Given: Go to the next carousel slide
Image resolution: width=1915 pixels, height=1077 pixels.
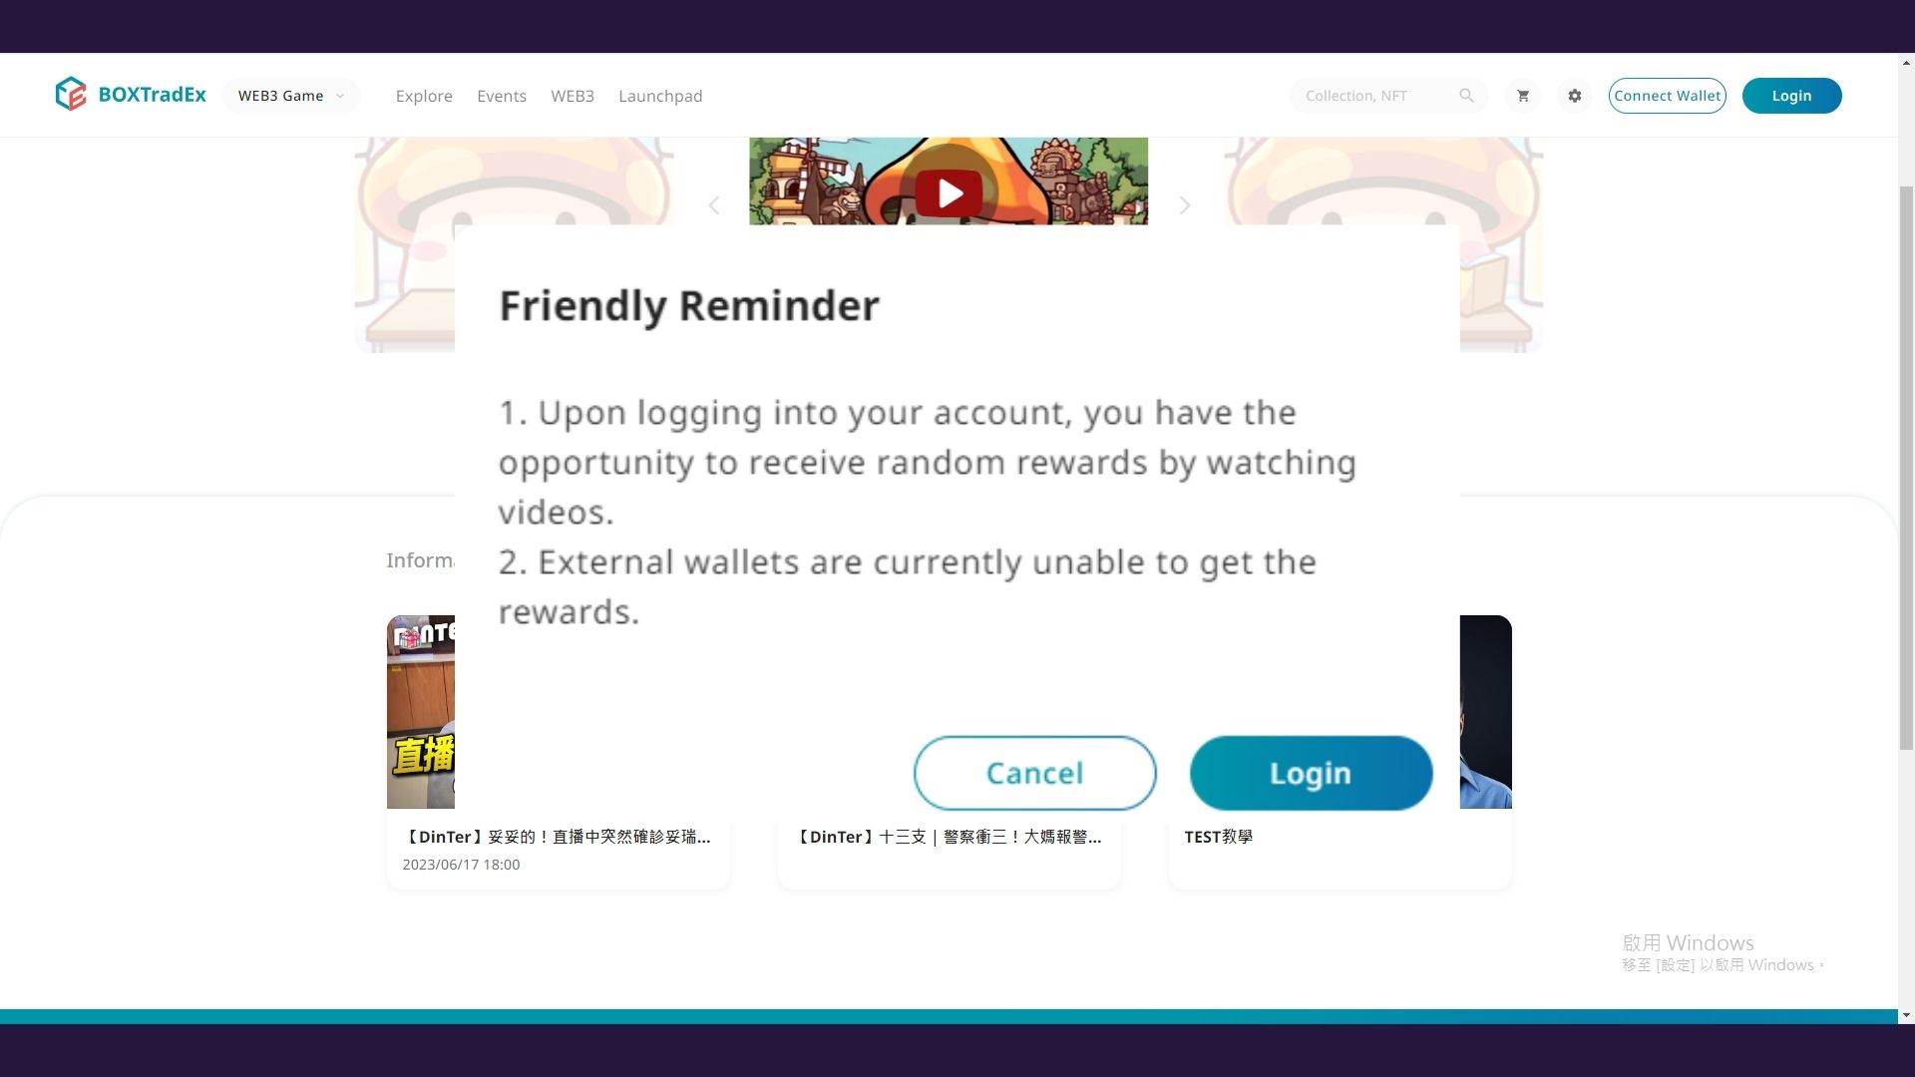Looking at the screenshot, I should click(x=1184, y=205).
